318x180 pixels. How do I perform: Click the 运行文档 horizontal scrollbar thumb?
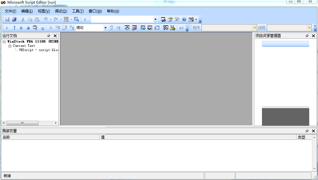(x=22, y=123)
